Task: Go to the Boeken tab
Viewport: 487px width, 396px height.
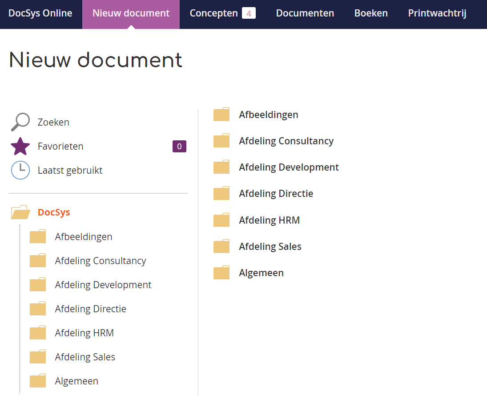Action: 371,13
